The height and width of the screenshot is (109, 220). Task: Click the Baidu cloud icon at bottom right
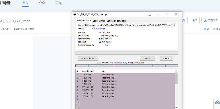(x=217, y=102)
